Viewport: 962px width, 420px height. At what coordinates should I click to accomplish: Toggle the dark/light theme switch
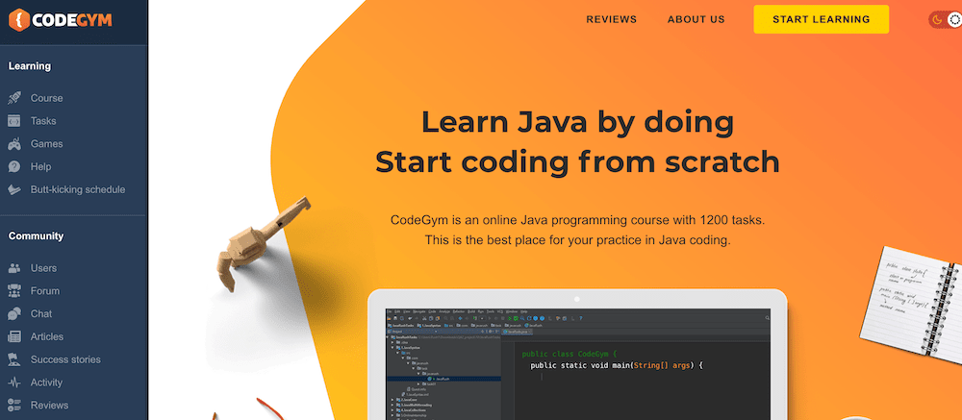click(x=945, y=19)
